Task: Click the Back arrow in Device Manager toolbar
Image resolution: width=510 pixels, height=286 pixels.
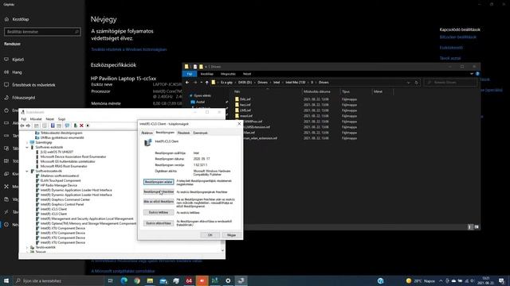Action: click(22, 126)
